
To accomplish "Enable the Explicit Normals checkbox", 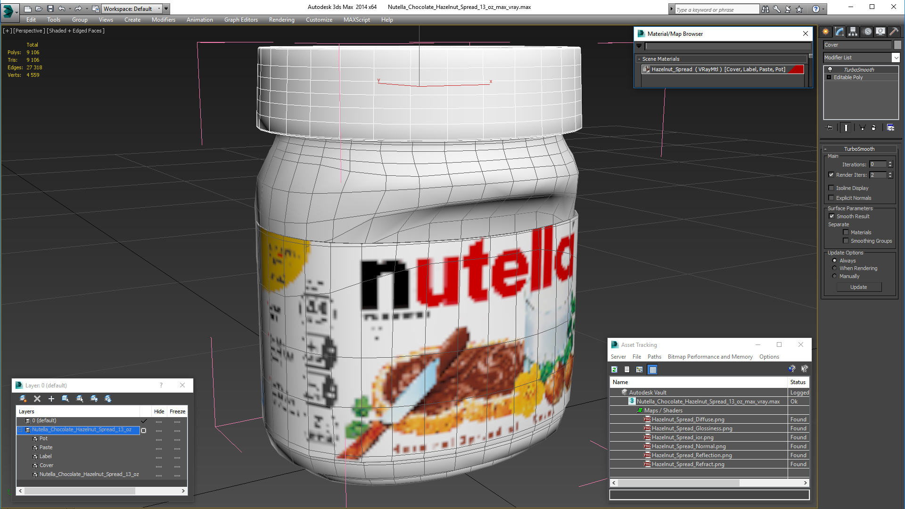I will (831, 198).
